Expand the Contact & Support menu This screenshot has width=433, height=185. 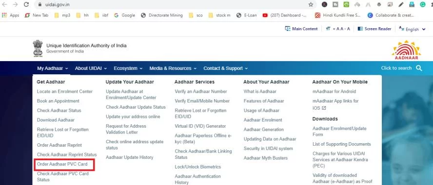click(x=226, y=68)
